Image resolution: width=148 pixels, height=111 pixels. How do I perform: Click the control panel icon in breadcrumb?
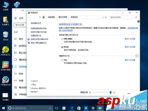click(44, 17)
